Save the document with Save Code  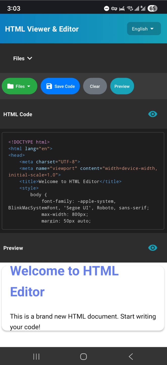coord(60,86)
